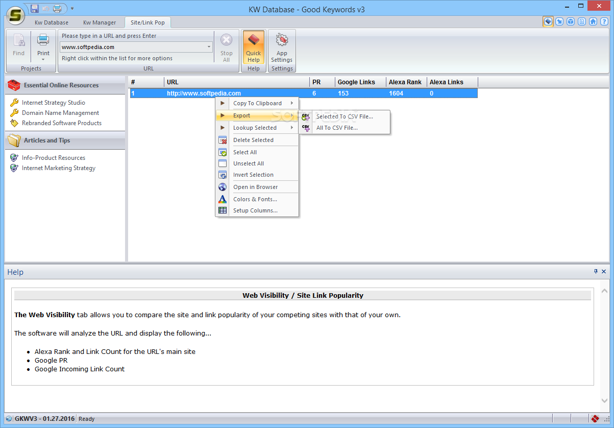The width and height of the screenshot is (614, 428).
Task: Click the home icon at top right
Action: (x=593, y=21)
